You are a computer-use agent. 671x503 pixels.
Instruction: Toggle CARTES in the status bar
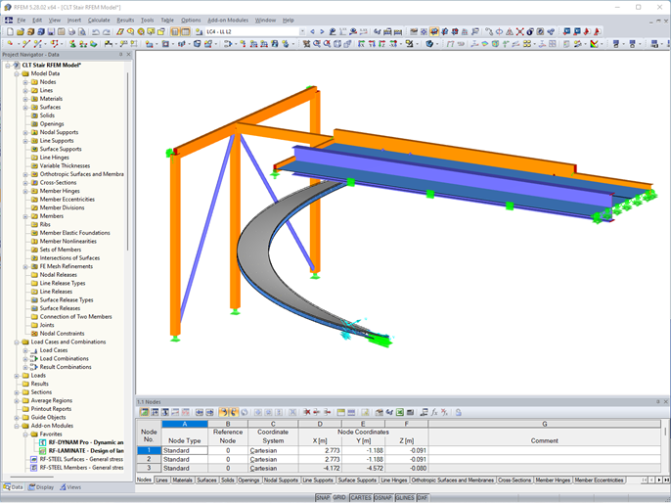click(x=361, y=498)
